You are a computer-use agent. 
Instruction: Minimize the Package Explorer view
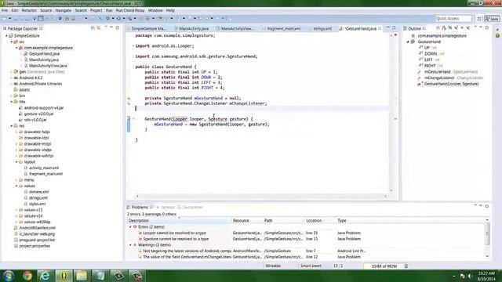[111, 27]
